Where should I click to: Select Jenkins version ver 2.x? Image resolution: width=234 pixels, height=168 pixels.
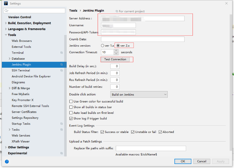(118, 46)
